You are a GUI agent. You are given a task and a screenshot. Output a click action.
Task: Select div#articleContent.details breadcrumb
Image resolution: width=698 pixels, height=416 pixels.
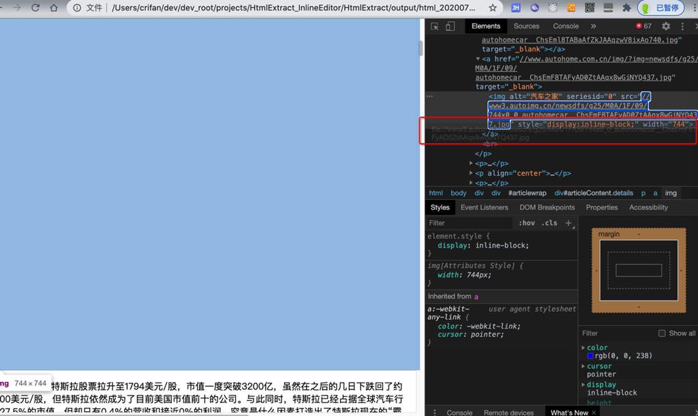coord(594,193)
